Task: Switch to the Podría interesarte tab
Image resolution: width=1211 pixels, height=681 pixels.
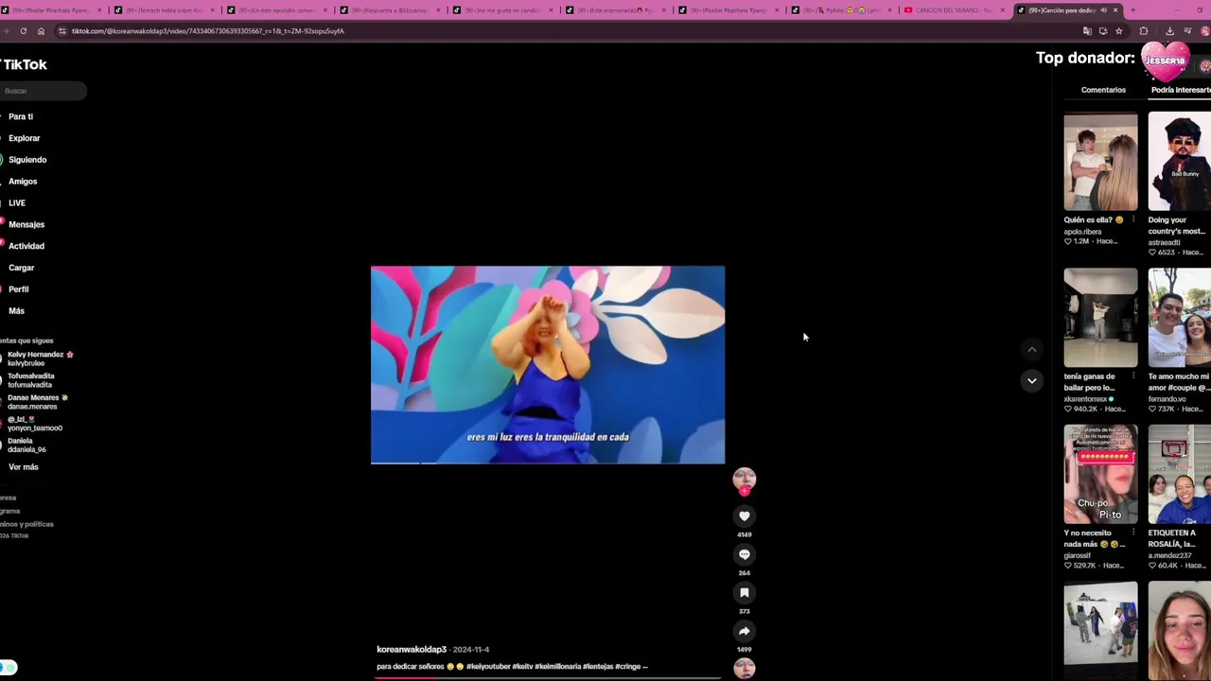Action: coord(1181,90)
